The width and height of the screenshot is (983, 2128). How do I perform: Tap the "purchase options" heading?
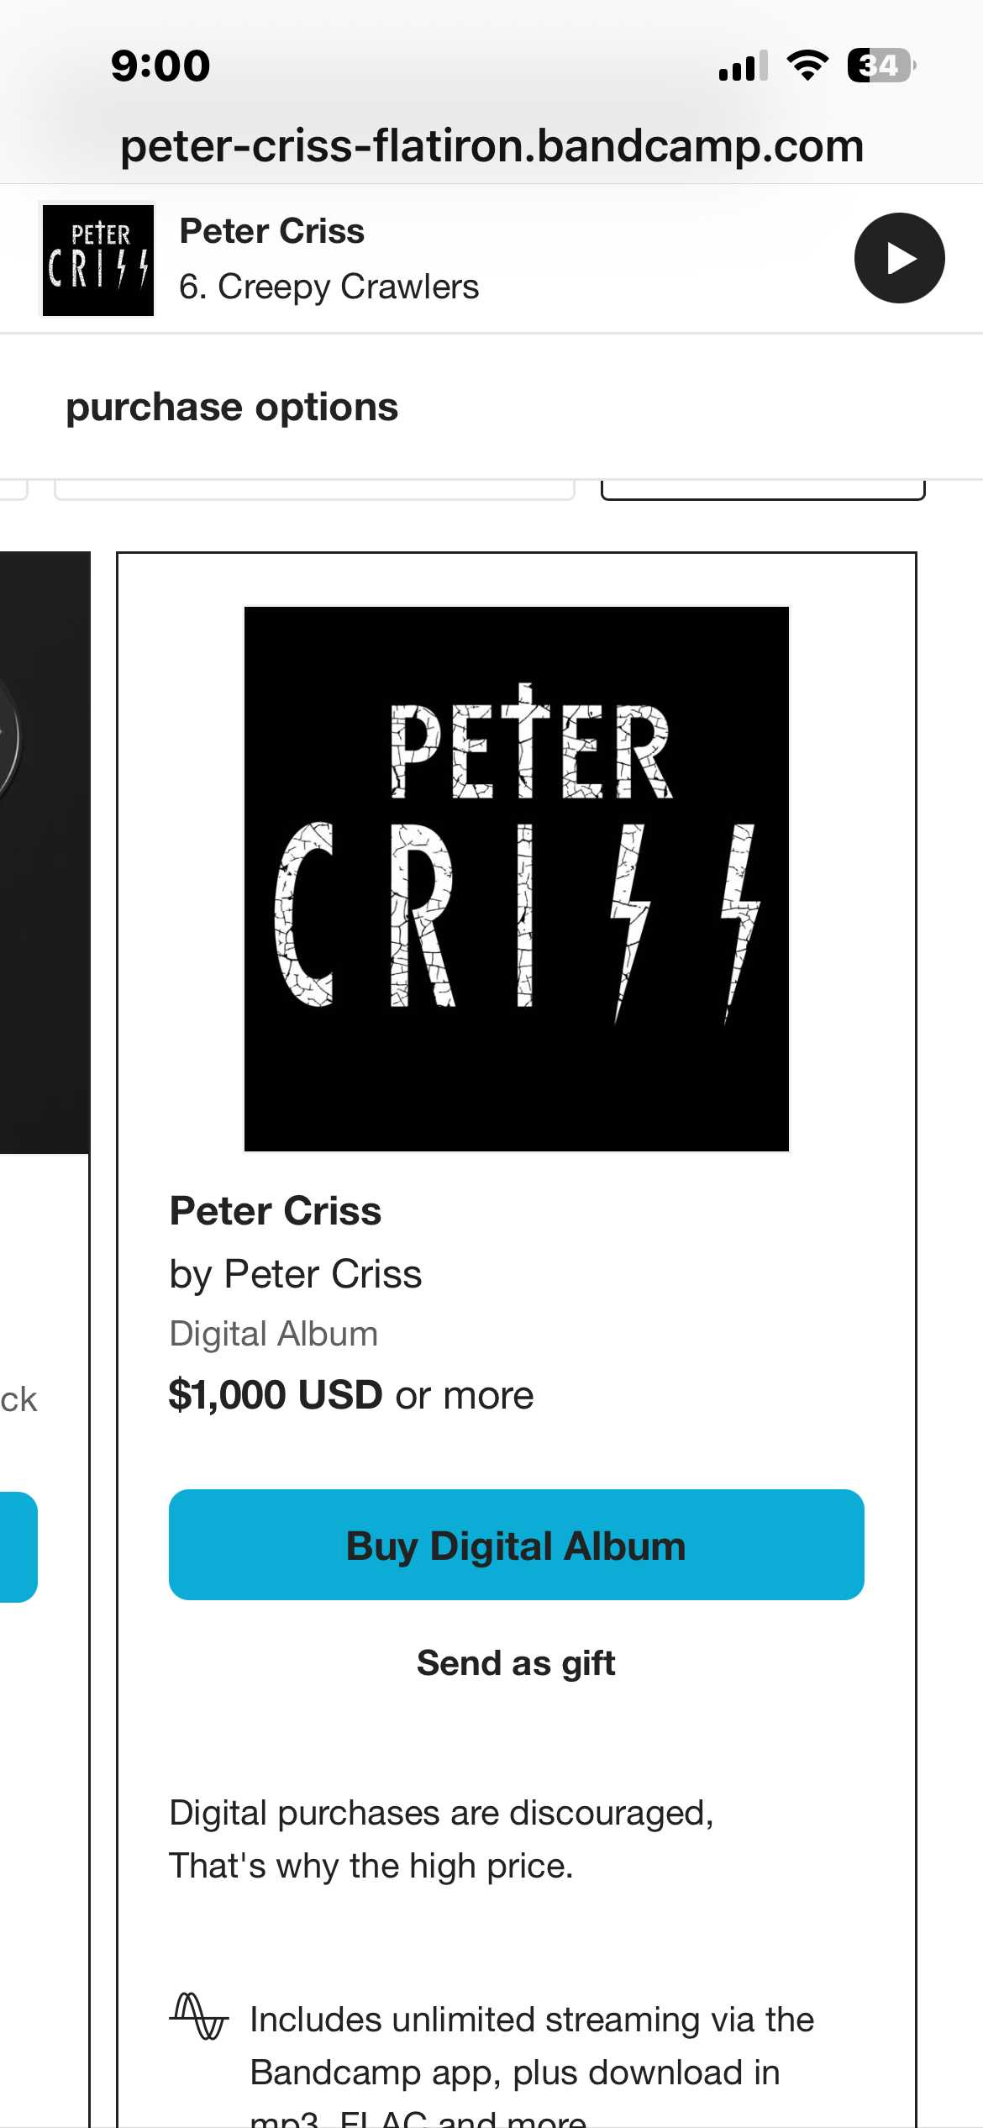point(232,408)
